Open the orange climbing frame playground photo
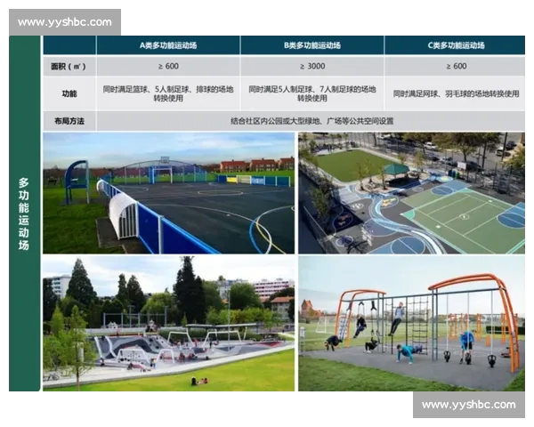Viewport: 534px width, 427px height. pyautogui.click(x=411, y=324)
